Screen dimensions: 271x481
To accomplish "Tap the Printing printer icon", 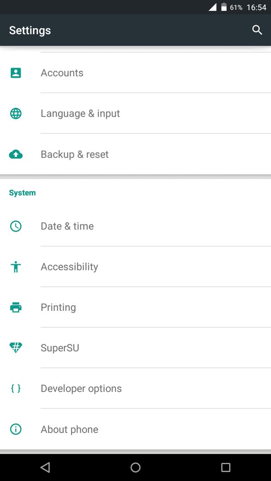I will click(16, 307).
